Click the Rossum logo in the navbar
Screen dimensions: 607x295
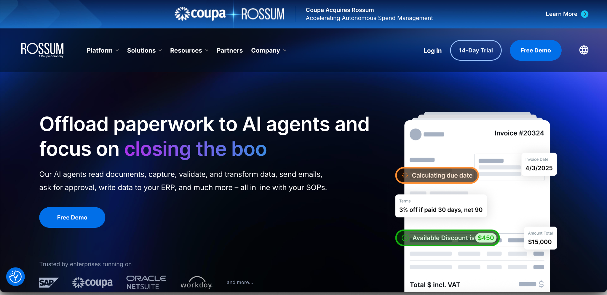[x=42, y=50]
